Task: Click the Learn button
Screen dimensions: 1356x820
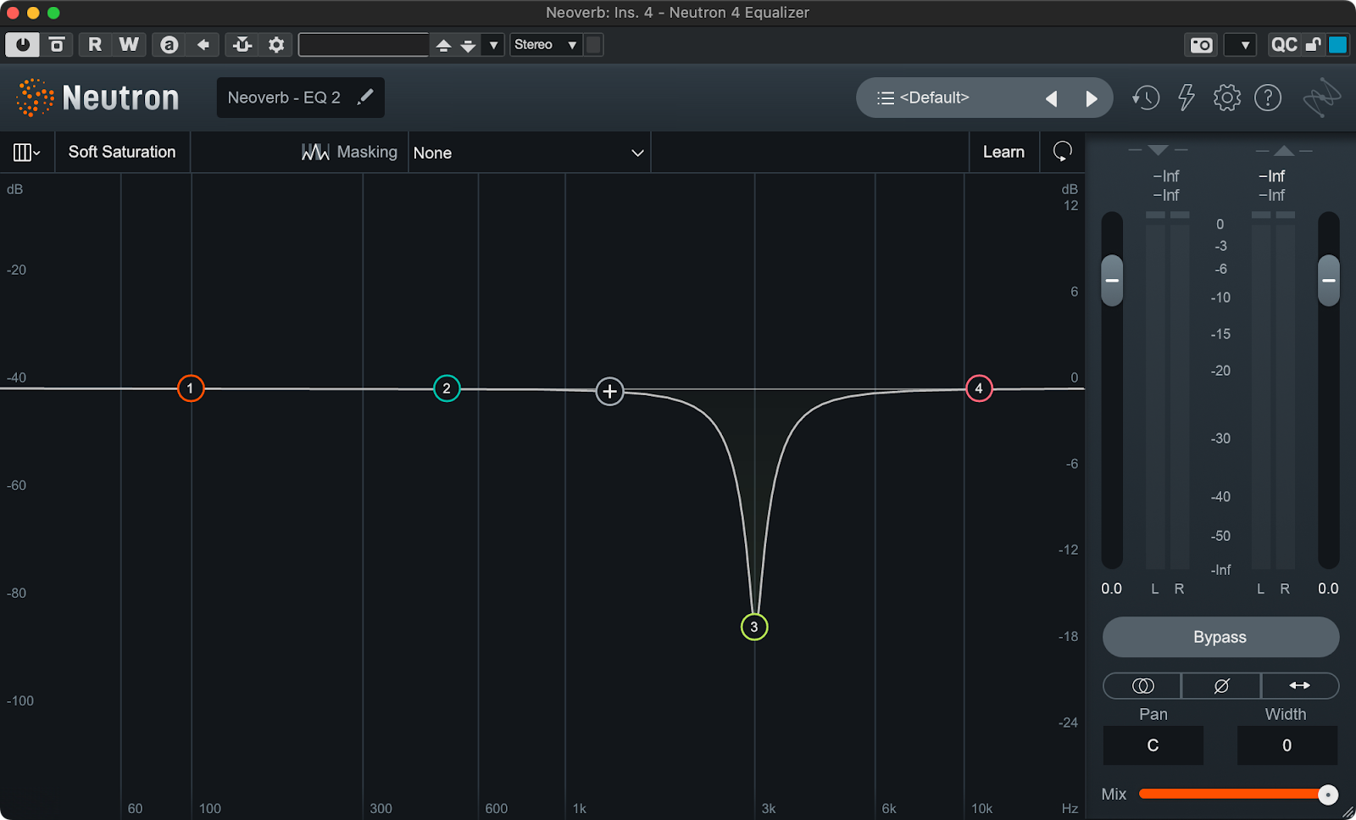Action: pyautogui.click(x=1003, y=152)
